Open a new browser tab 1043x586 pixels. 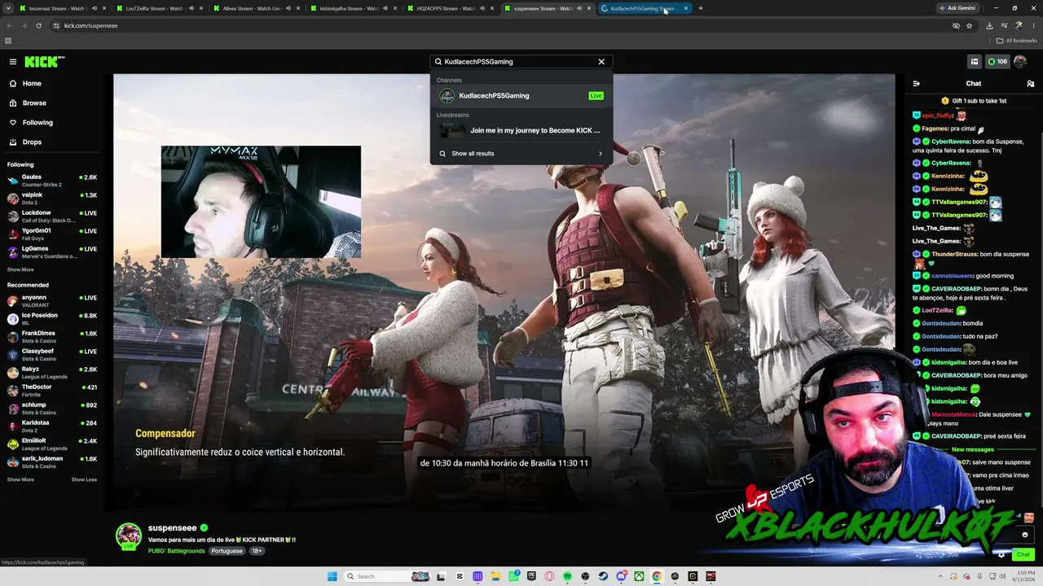point(701,8)
